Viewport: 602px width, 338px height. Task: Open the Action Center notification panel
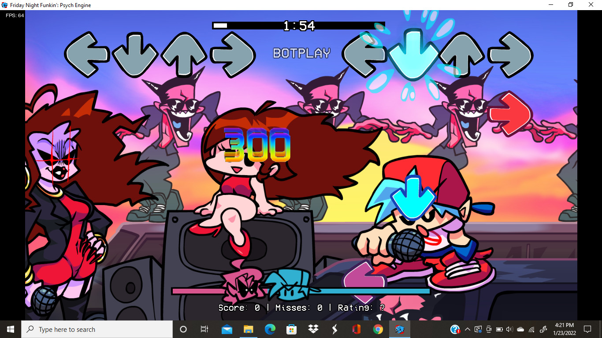point(587,329)
